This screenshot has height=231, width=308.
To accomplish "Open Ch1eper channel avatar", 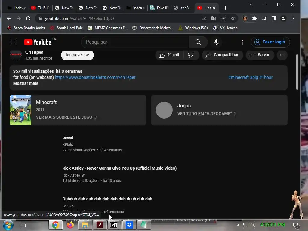I will click(16, 55).
